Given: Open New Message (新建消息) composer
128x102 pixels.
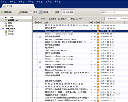Looking at the screenshot, I should [22, 12].
